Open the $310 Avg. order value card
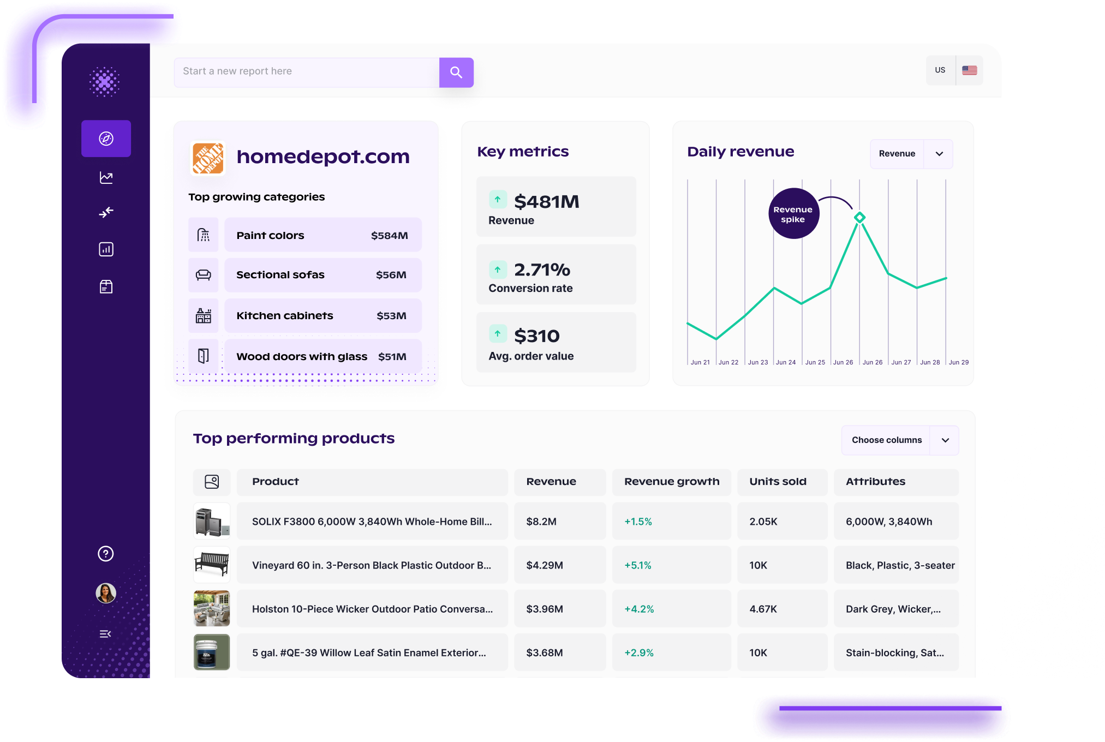The image size is (1105, 742). point(556,343)
